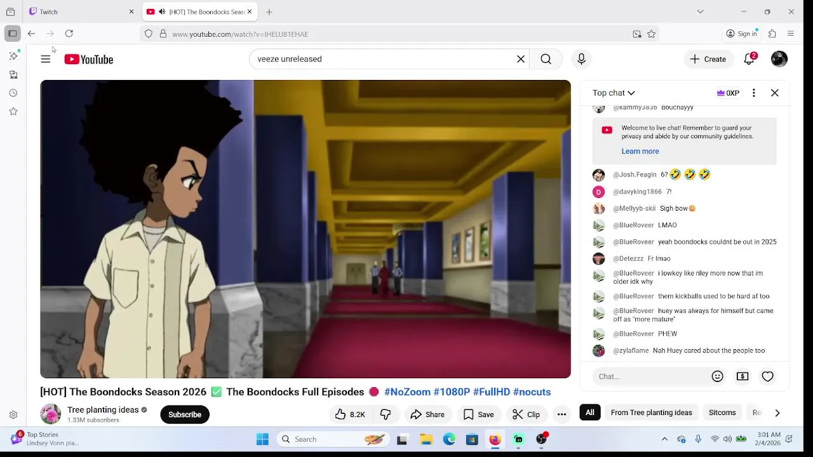Screen dimensions: 813x457
Task: Open the account avatar menu
Action: click(x=779, y=59)
